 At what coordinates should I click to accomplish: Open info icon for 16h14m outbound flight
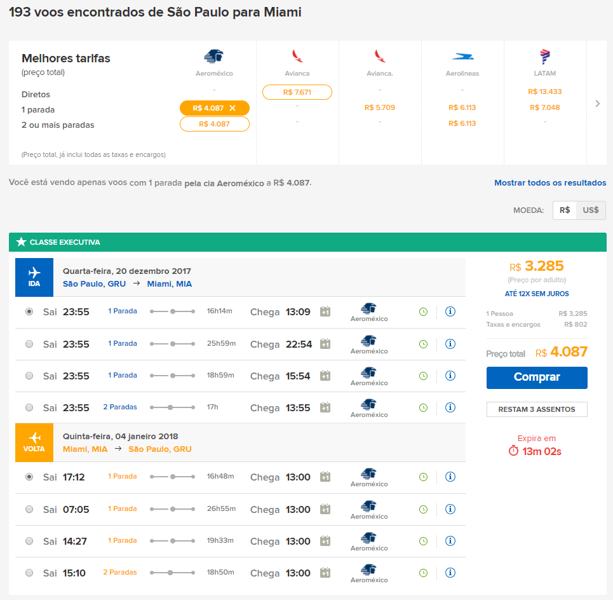click(x=450, y=311)
